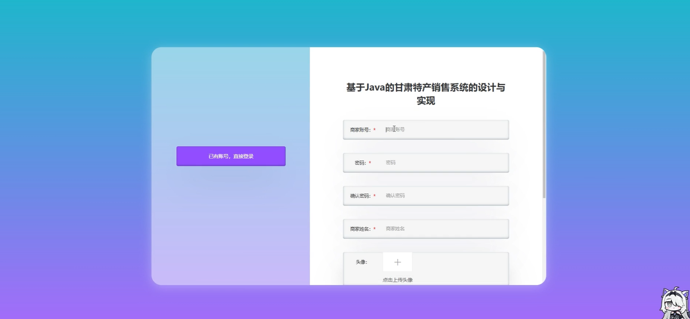Click inside the 密码 password field
The width and height of the screenshot is (690, 319).
[x=442, y=162]
